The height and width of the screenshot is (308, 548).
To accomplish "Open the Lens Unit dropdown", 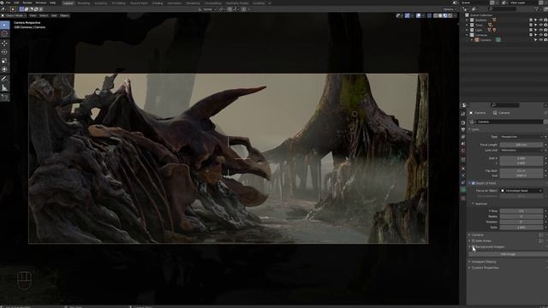I will (521, 151).
